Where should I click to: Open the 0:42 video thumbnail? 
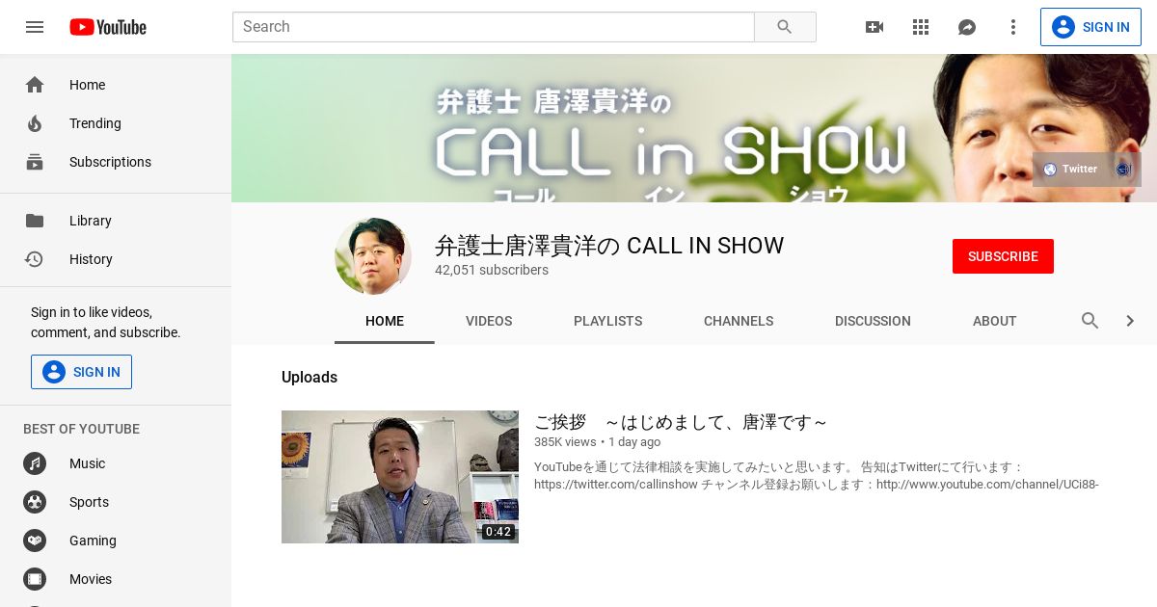(400, 477)
